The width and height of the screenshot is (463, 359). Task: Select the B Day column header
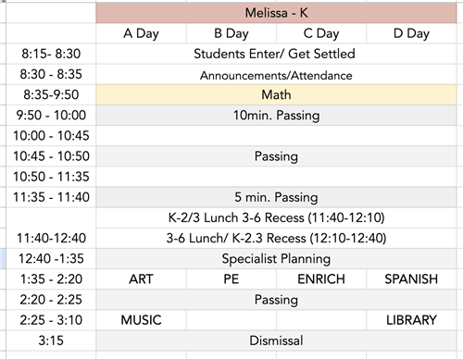coord(231,33)
